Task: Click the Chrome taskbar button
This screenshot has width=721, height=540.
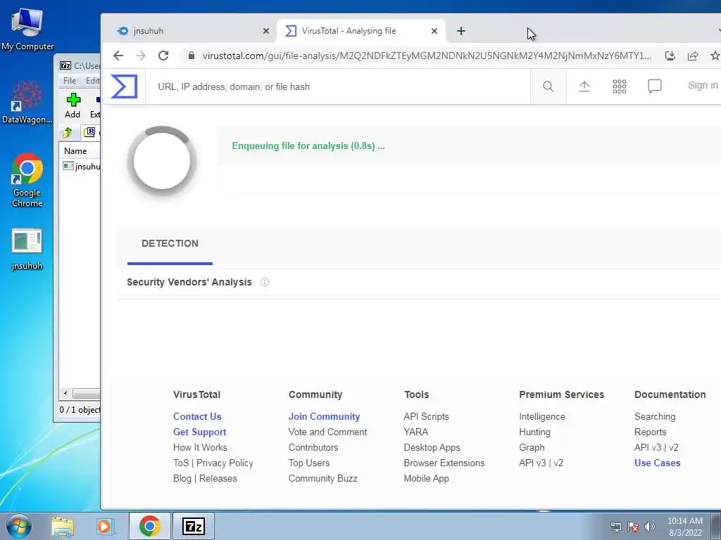Action: point(149,526)
